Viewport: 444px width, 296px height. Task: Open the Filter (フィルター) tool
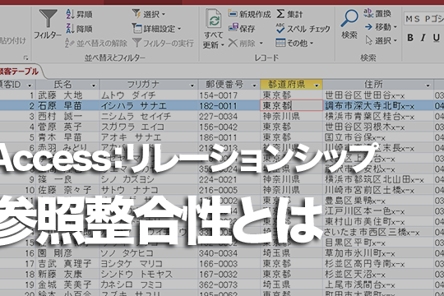(48, 24)
